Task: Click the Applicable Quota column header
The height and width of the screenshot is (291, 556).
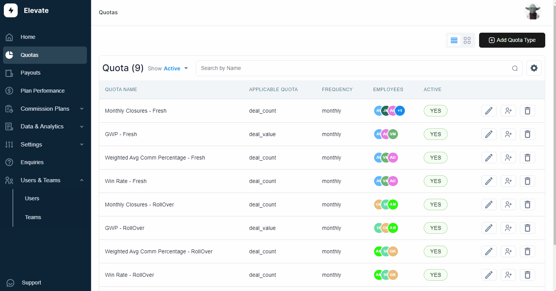Action: pyautogui.click(x=273, y=90)
